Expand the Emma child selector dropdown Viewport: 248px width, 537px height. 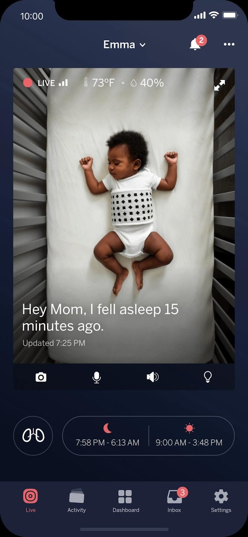tap(124, 44)
